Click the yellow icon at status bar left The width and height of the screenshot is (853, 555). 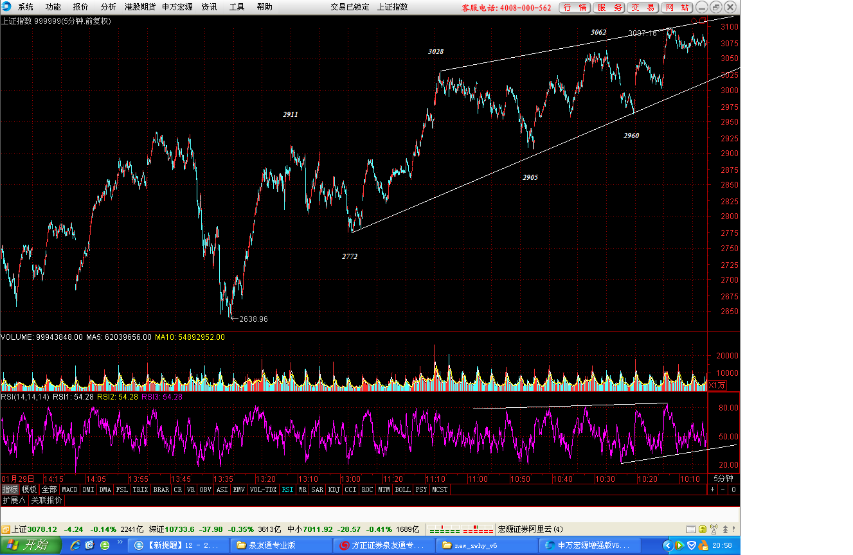tap(5, 529)
